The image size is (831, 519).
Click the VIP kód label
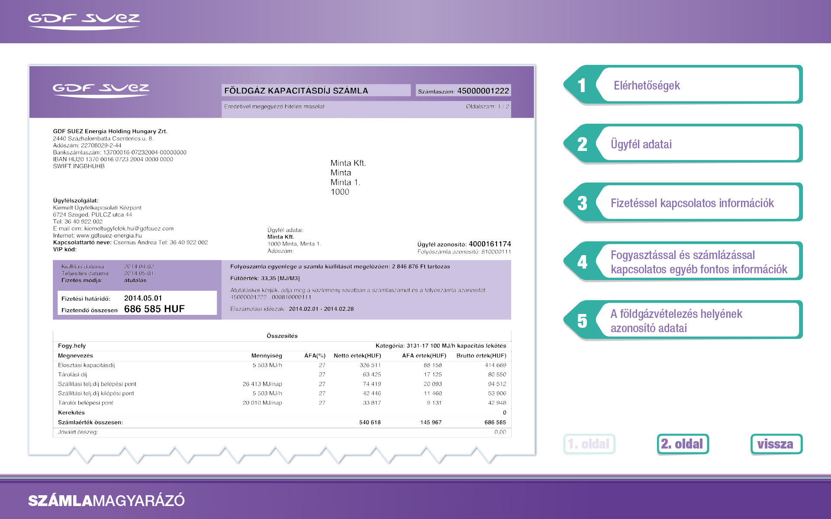[64, 249]
